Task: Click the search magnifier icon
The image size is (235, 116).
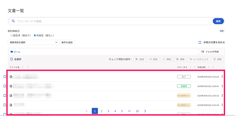Action: click(13, 21)
